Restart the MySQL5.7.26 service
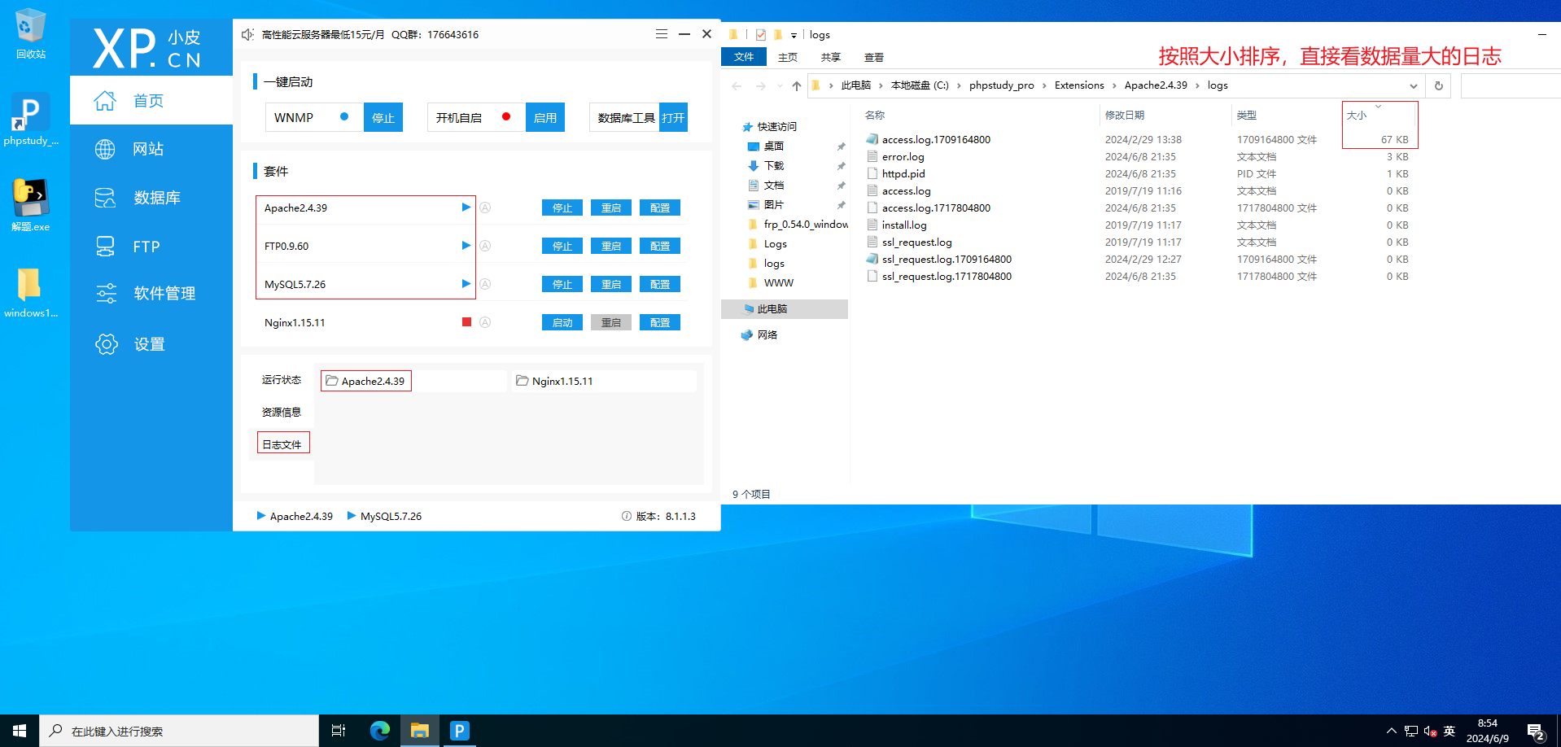1561x747 pixels. [611, 284]
